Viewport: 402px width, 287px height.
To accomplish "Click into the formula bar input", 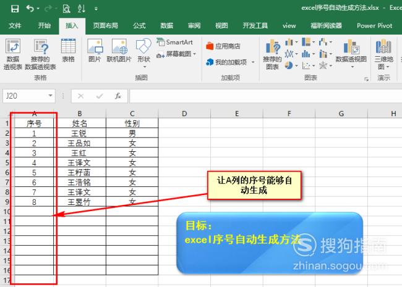I will (x=265, y=96).
